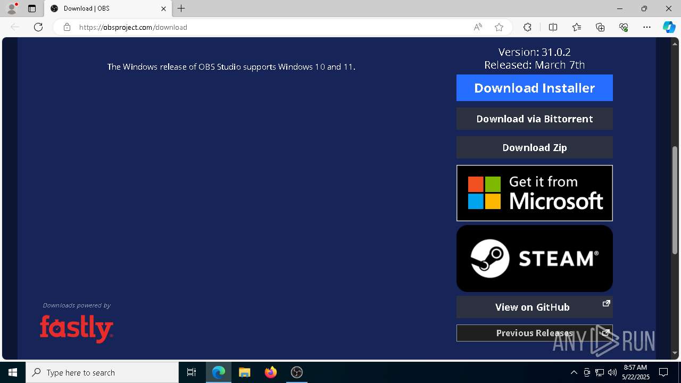Open a new browser tab

coord(181,9)
